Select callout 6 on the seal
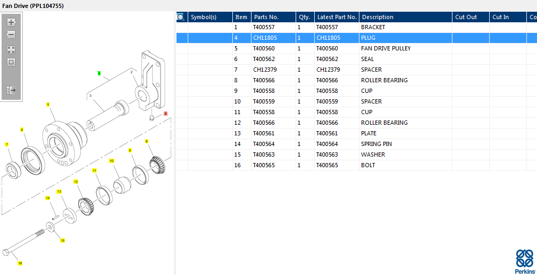 click(x=22, y=130)
